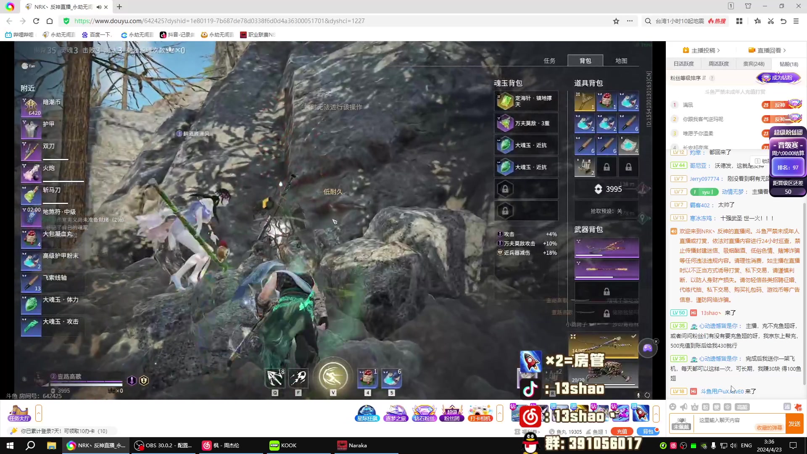Open the 逐梦之旅 activity icon

pos(396,413)
